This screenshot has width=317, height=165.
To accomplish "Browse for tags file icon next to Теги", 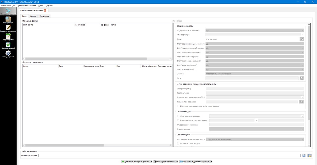I will point(302,78).
